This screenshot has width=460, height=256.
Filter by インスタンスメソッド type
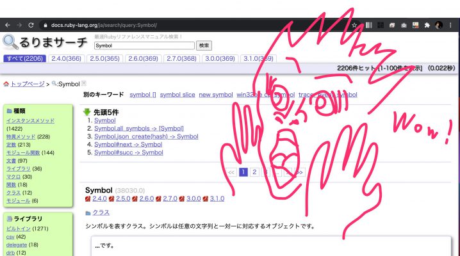pos(30,120)
